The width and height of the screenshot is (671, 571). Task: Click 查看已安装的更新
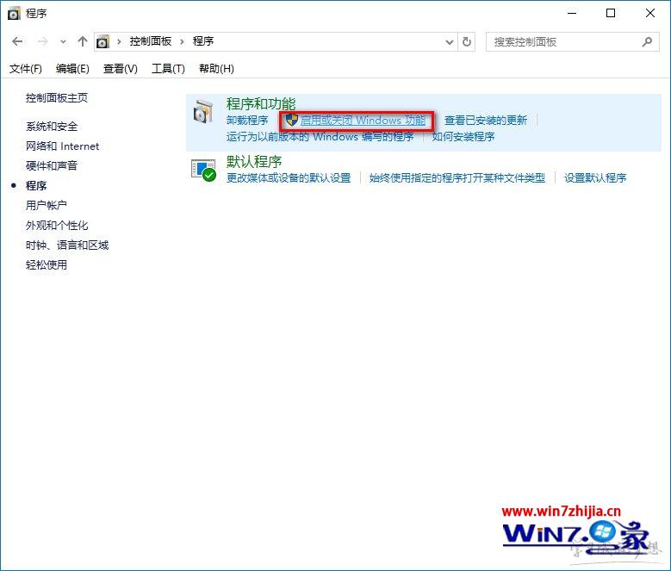(486, 121)
